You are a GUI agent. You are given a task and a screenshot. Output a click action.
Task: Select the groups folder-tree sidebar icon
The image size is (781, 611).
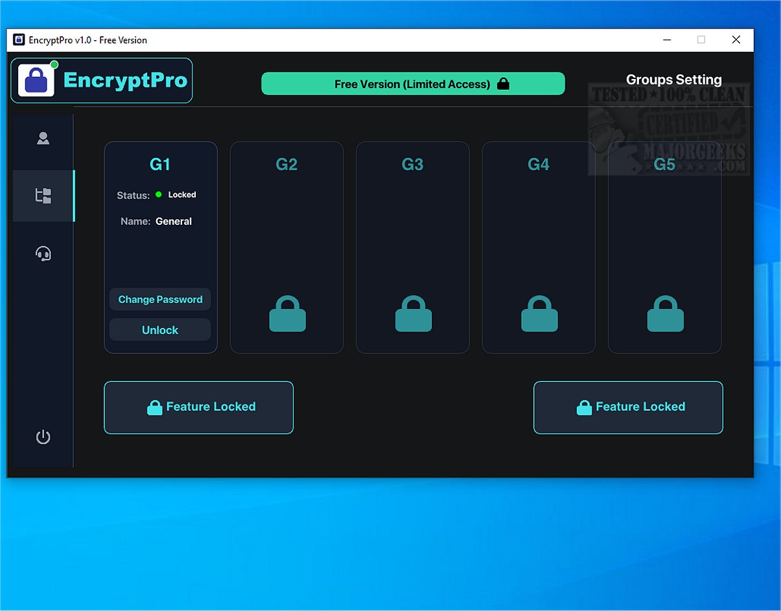click(x=43, y=196)
